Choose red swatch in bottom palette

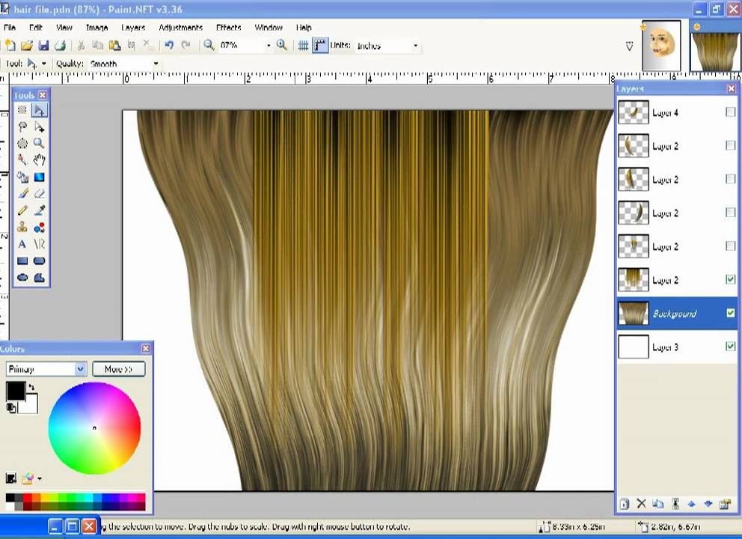pos(28,498)
